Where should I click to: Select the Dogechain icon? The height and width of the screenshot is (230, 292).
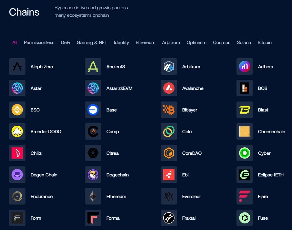93,175
